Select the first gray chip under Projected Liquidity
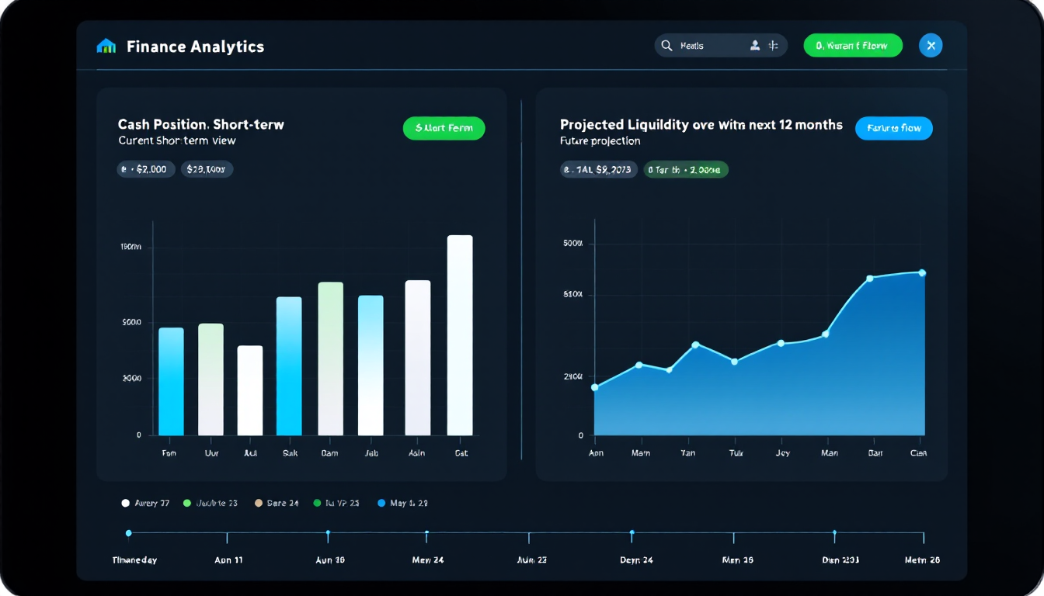 (x=599, y=169)
